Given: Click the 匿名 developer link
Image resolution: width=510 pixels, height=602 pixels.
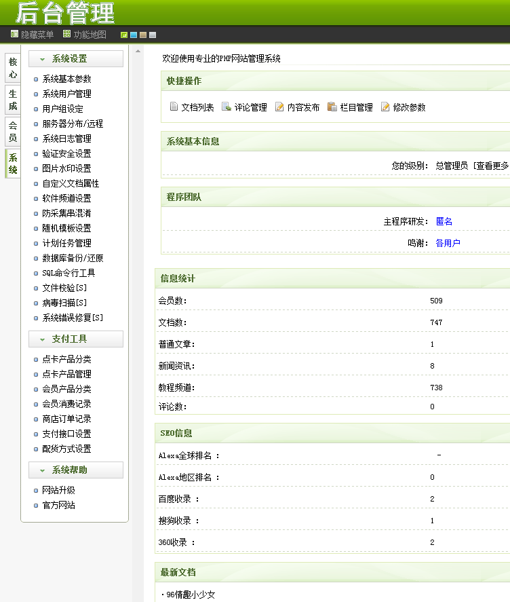Looking at the screenshot, I should (444, 221).
